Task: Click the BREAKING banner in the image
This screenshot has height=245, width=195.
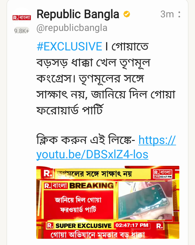Action: [79, 186]
